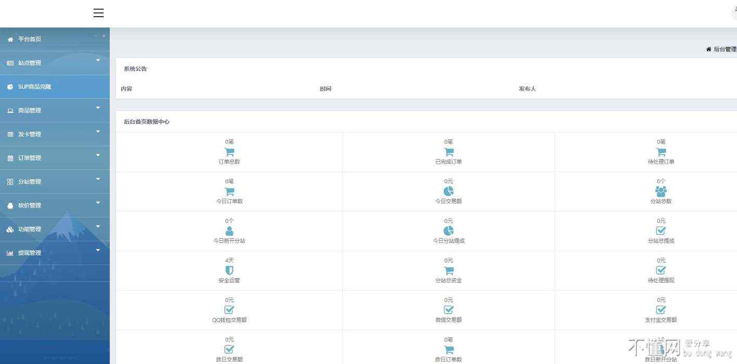Click the 今日分站提成 pie chart icon

(448, 231)
